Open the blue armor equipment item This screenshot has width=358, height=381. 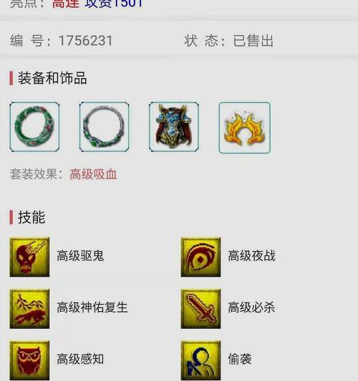tap(174, 127)
